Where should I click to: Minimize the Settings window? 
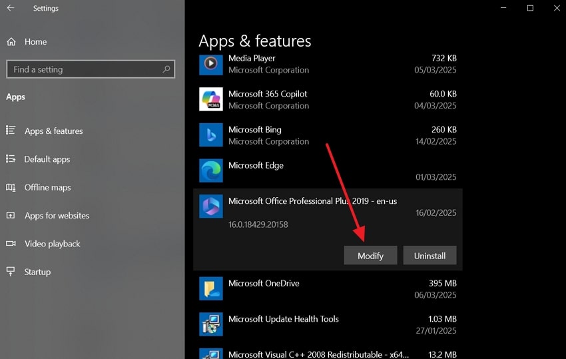pos(503,7)
